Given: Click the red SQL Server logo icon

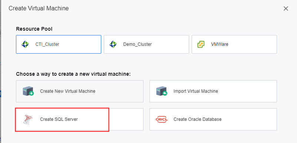Looking at the screenshot, I should coord(28,119).
